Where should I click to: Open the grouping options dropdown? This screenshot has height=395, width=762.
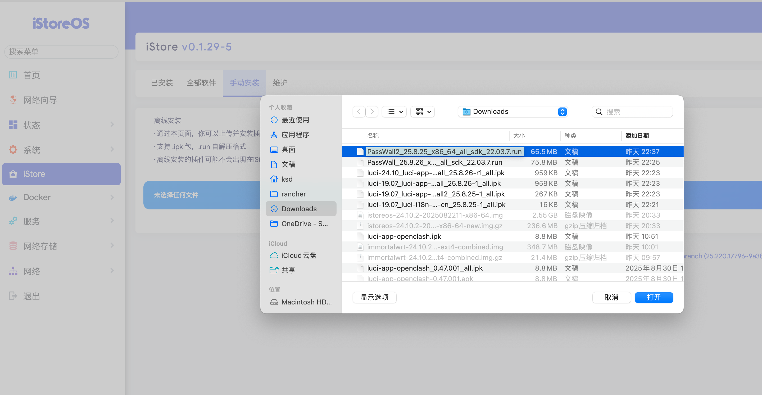coord(423,111)
